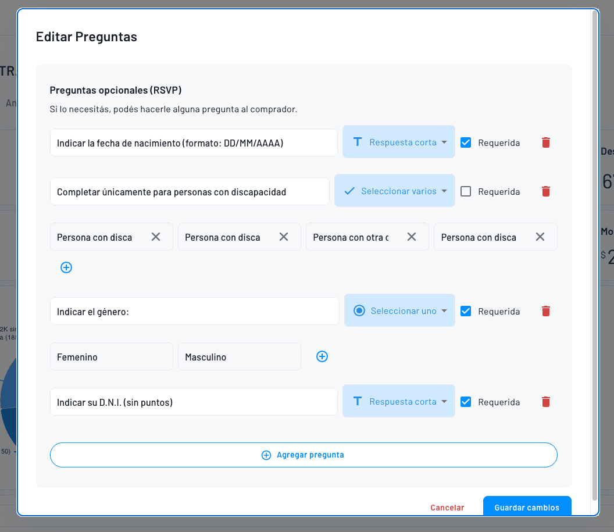Expand the Seleccionar varios dropdown
This screenshot has height=532, width=614.
coord(394,191)
